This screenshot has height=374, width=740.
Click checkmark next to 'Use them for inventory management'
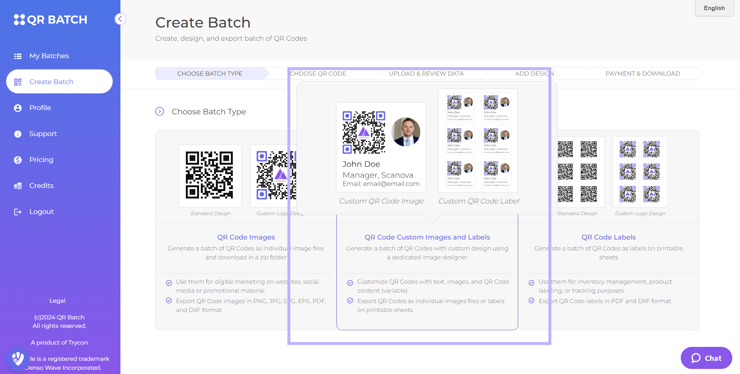[x=532, y=283]
